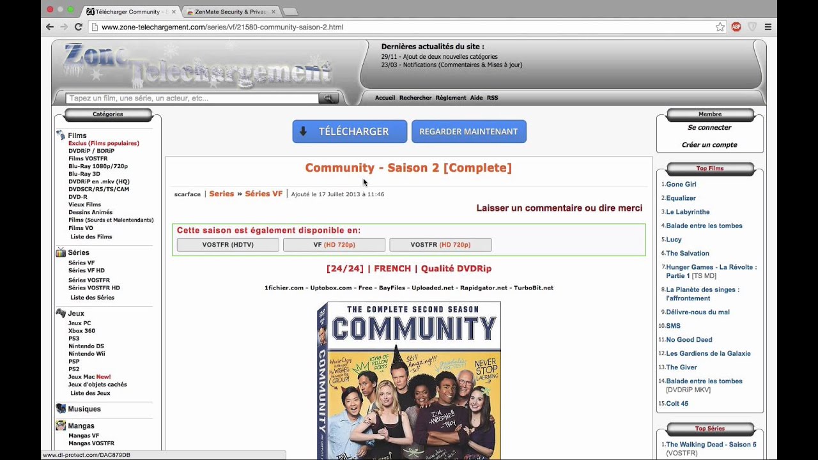This screenshot has width=818, height=460.
Task: Click the site search field
Action: [192, 98]
